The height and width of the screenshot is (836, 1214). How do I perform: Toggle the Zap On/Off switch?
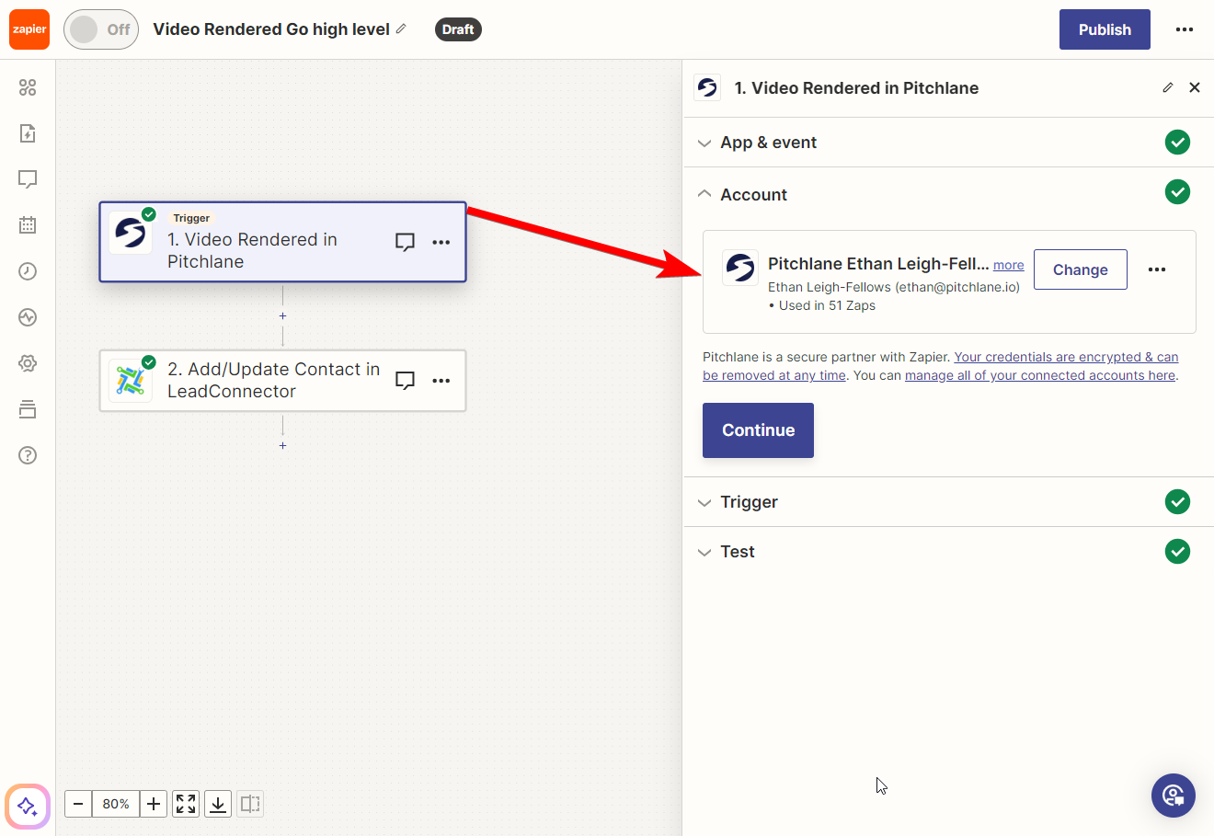pyautogui.click(x=101, y=29)
